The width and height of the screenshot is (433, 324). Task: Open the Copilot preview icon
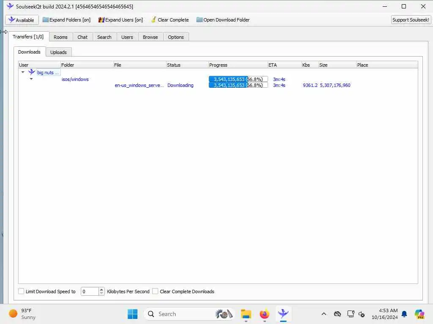pyautogui.click(x=419, y=314)
